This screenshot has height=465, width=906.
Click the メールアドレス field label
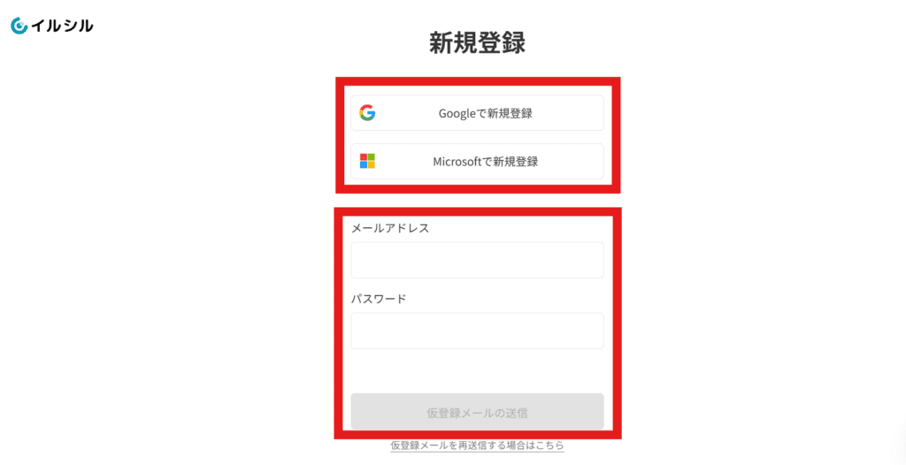pos(390,228)
